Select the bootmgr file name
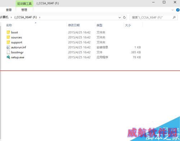 pos(17,53)
